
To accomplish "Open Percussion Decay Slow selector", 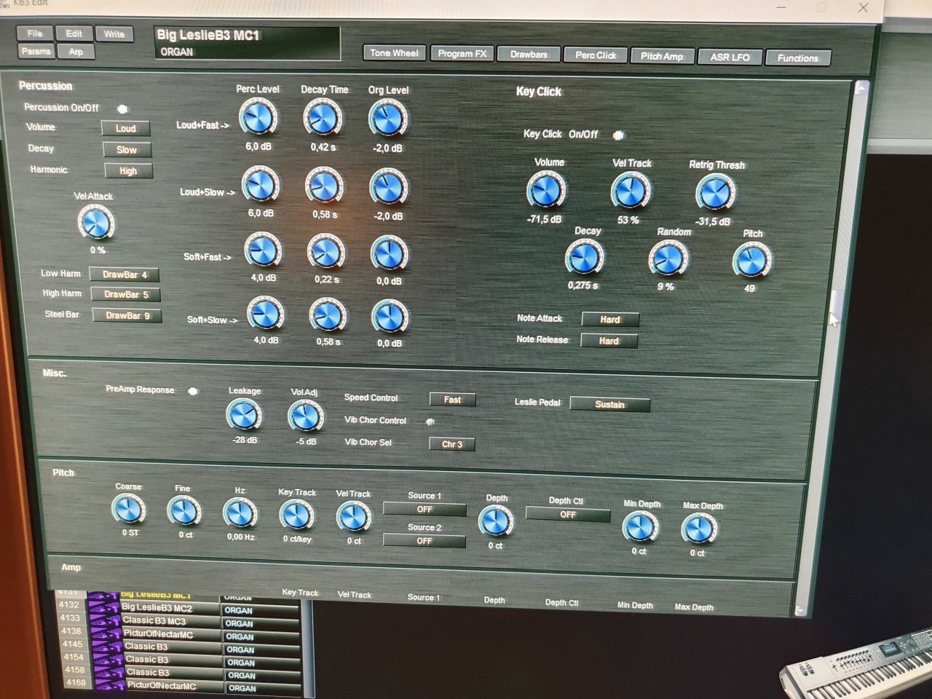I will tap(127, 149).
